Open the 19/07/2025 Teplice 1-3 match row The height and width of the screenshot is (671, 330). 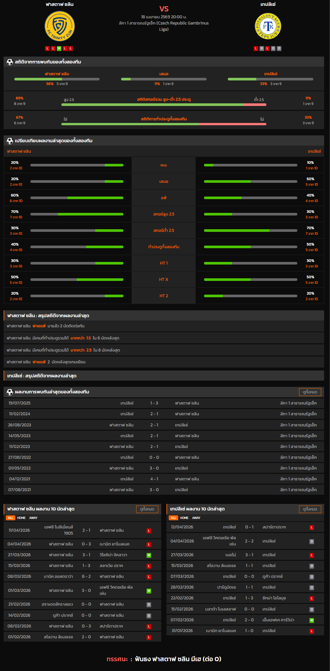coord(164,403)
